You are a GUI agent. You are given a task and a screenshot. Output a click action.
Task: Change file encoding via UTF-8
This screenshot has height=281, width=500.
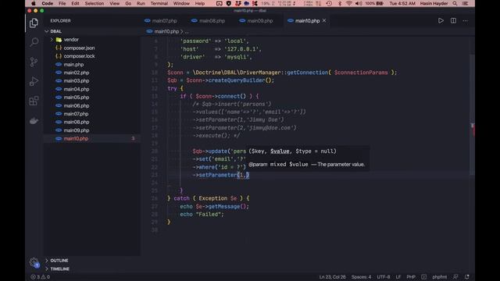coord(384,277)
